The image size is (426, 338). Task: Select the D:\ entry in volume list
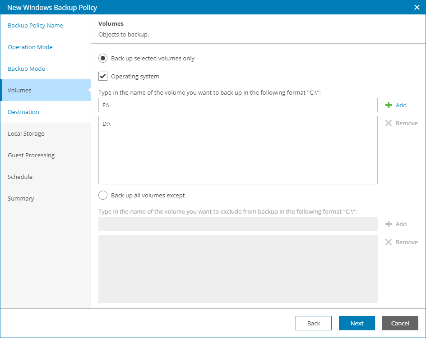(x=107, y=123)
